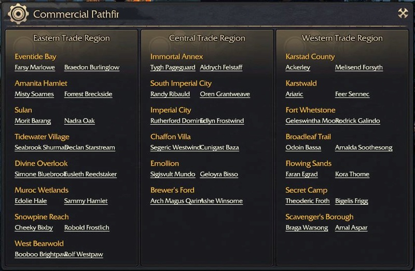415x271 pixels.
Task: Click Rolf Westpaw in West Bearwold
Action: (84, 254)
